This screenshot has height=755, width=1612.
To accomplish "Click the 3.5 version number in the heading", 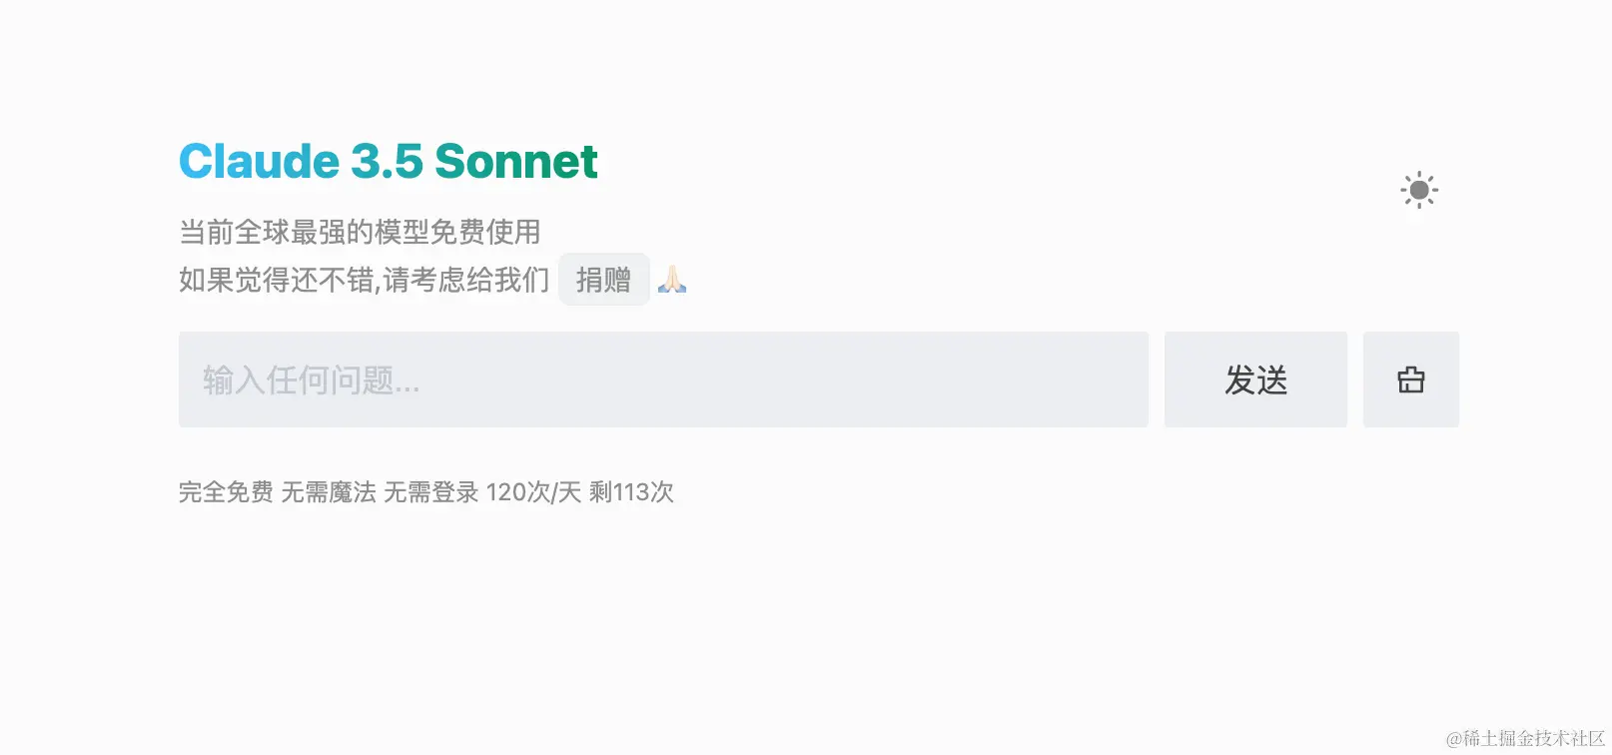I will tap(387, 162).
